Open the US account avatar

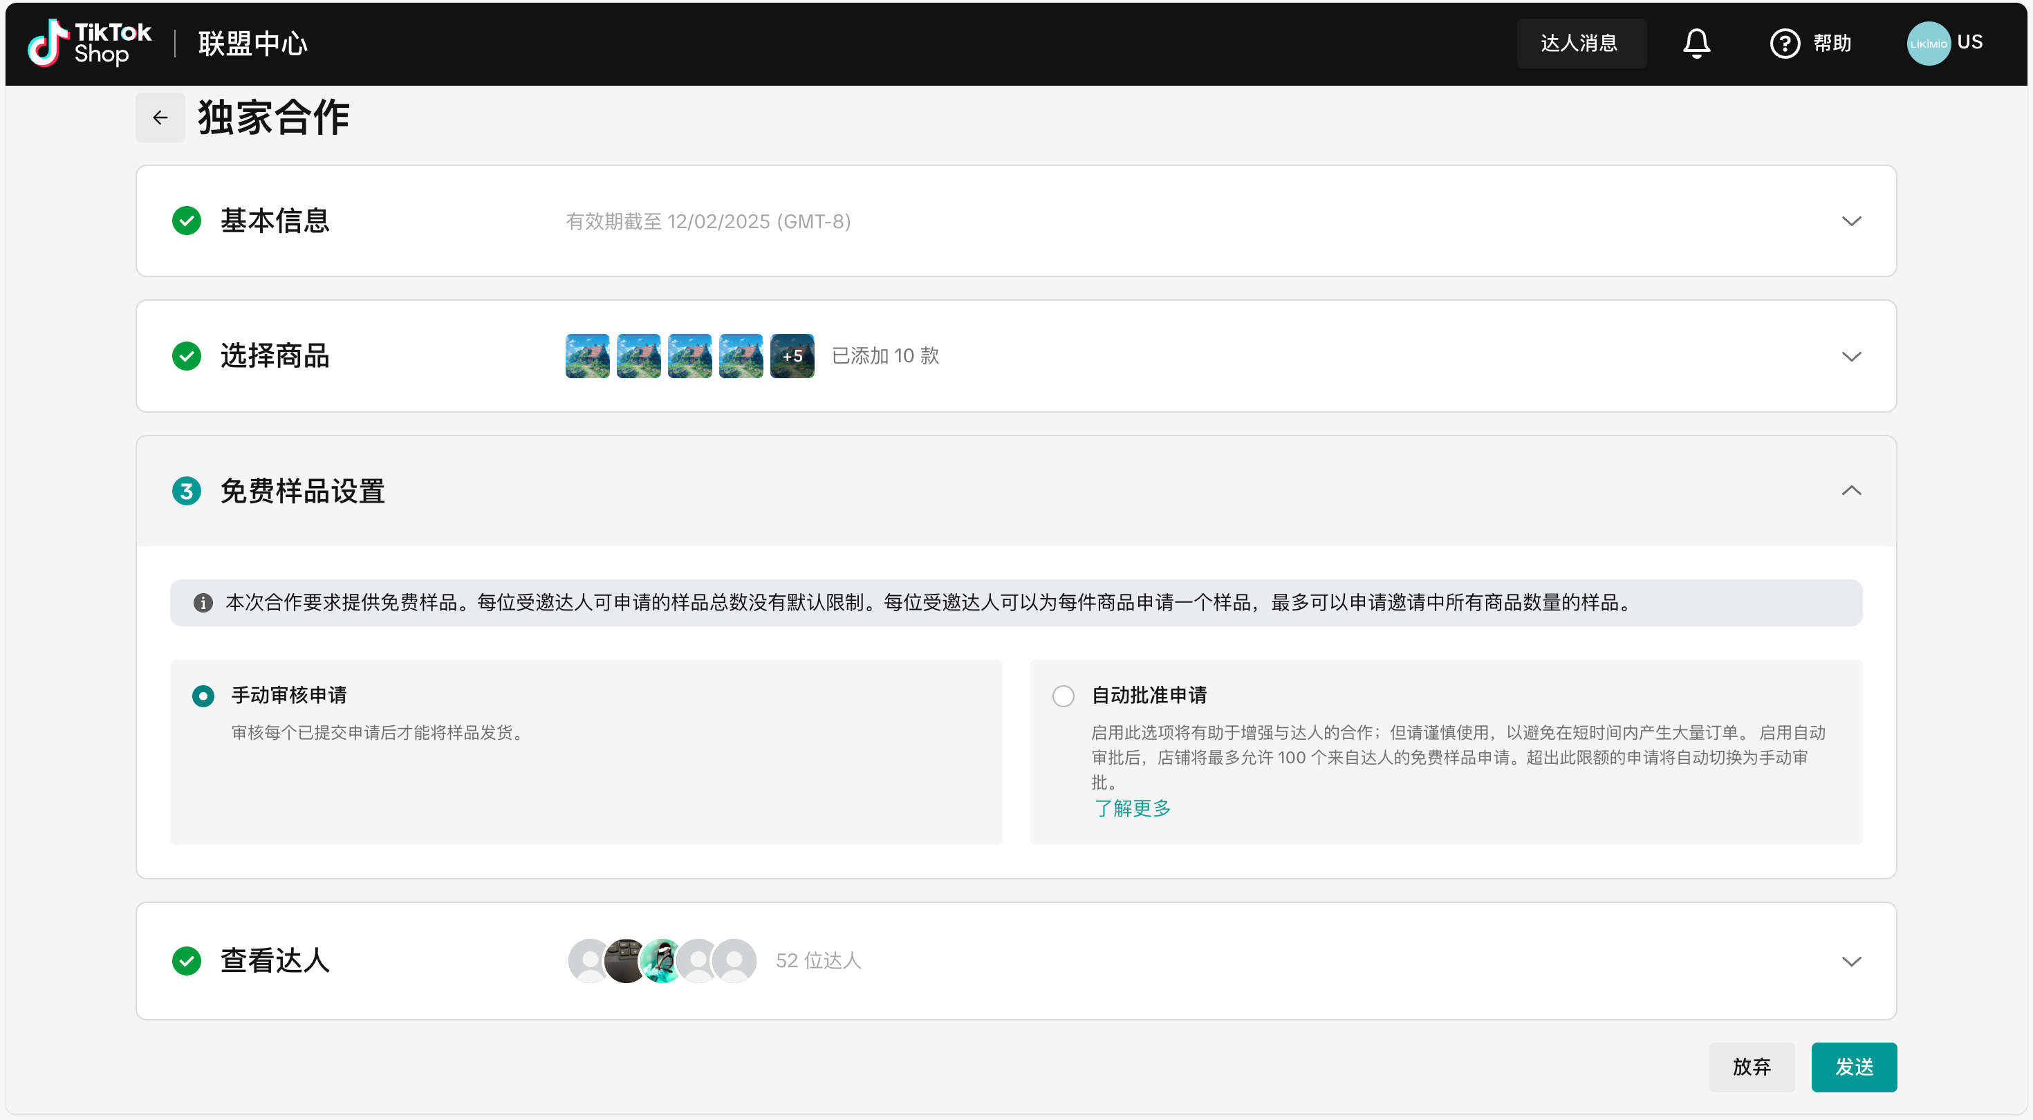[1928, 44]
